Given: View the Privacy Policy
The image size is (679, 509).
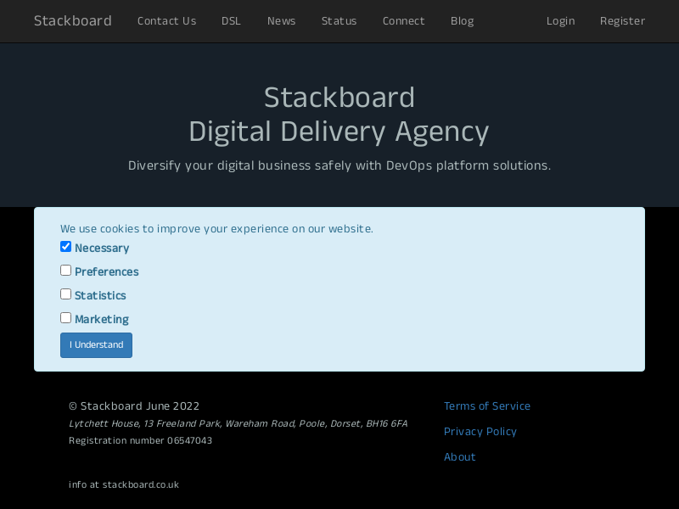Looking at the screenshot, I should click(480, 432).
